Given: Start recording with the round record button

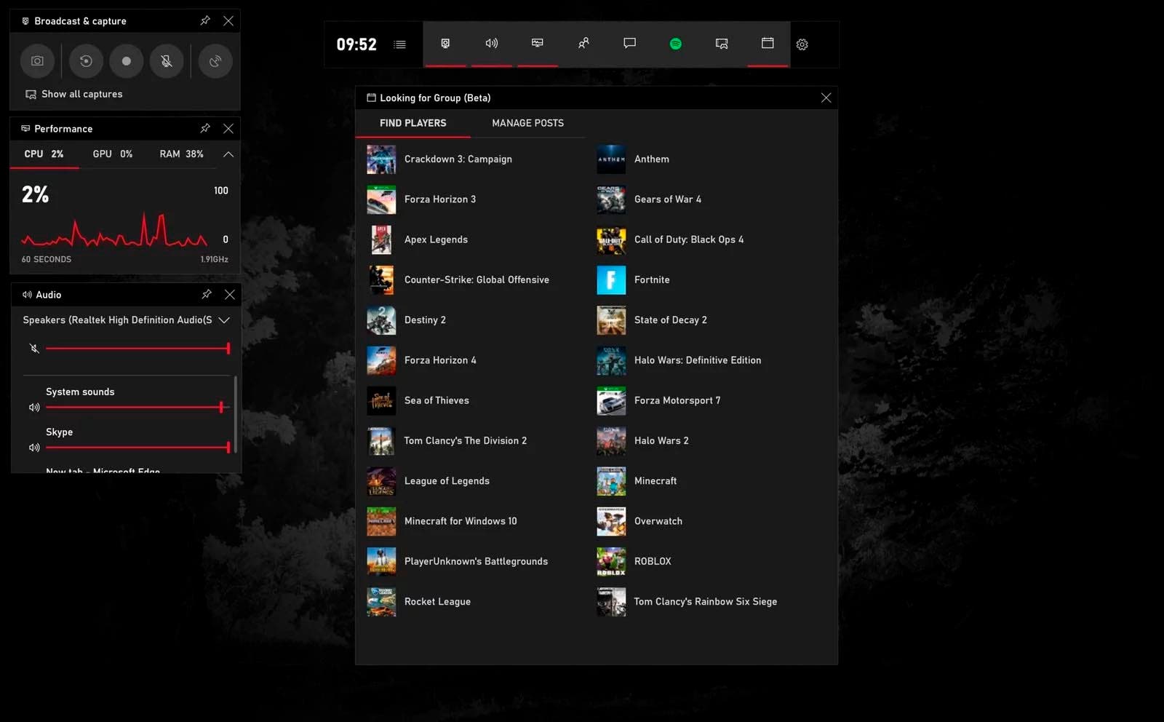Looking at the screenshot, I should (x=127, y=61).
